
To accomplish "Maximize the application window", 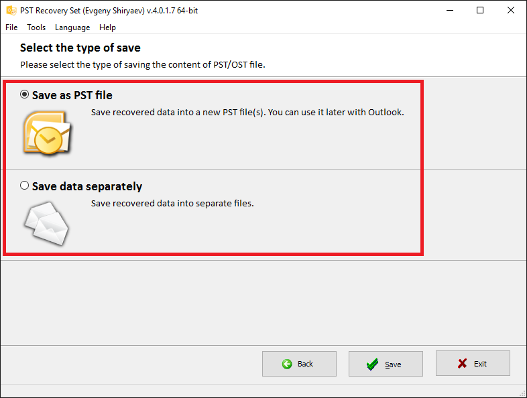I will point(480,11).
